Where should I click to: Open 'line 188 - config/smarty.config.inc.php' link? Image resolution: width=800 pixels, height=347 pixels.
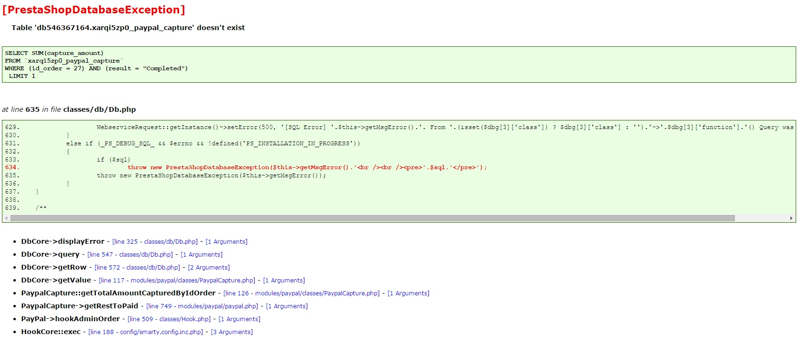(146, 332)
